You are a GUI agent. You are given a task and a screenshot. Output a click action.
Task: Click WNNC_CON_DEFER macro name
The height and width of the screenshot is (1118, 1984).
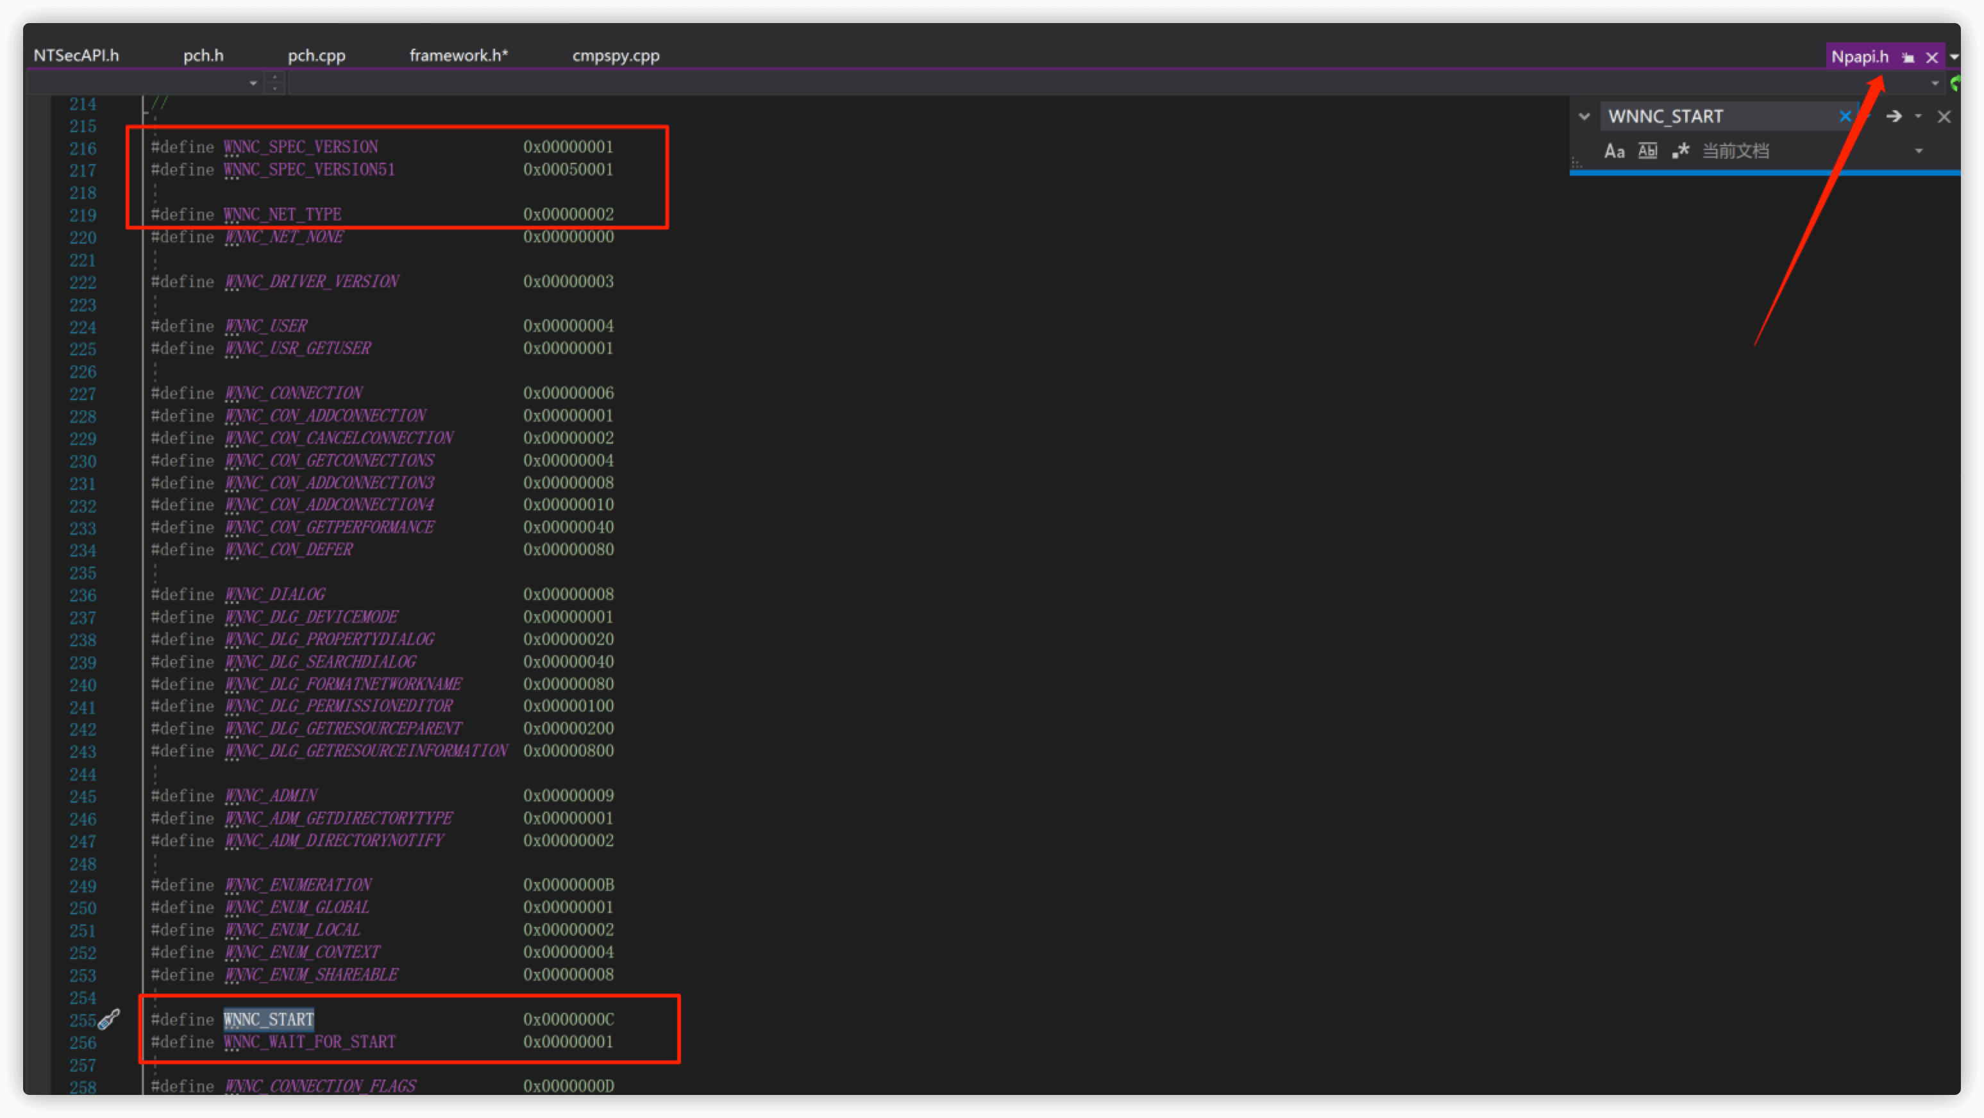[288, 549]
